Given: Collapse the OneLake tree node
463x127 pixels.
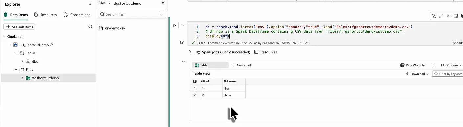Looking at the screenshot, I should click(x=4, y=37).
